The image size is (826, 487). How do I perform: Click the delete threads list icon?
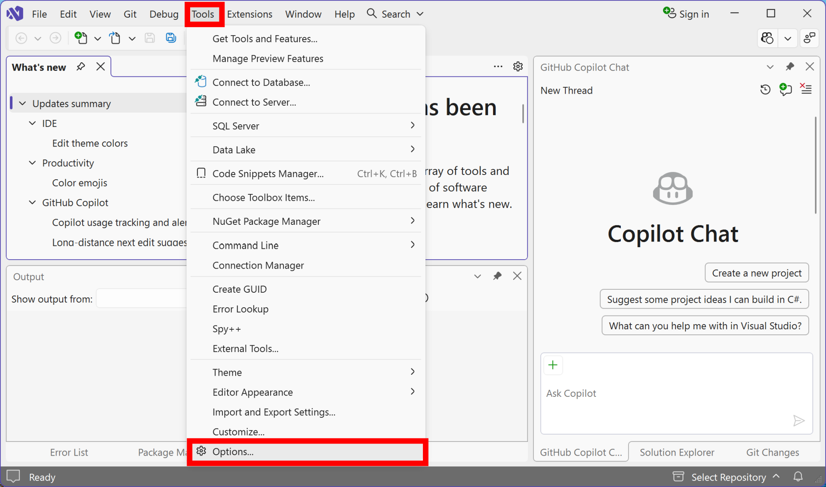point(806,89)
